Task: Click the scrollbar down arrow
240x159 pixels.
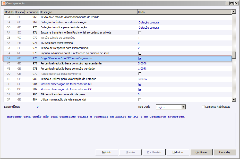Action: click(x=234, y=99)
